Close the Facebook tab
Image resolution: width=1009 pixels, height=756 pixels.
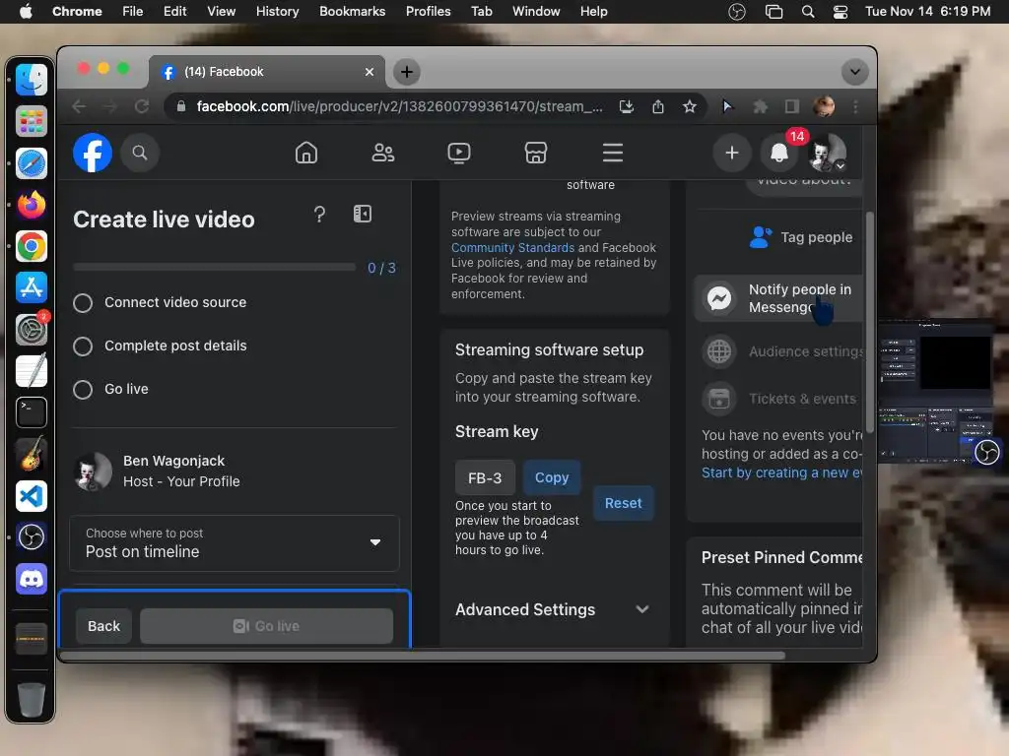(x=370, y=72)
